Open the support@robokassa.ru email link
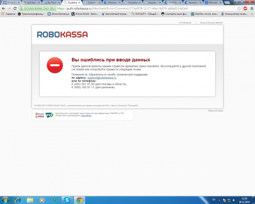Image resolution: width=255 pixels, height=204 pixels. coord(102,78)
